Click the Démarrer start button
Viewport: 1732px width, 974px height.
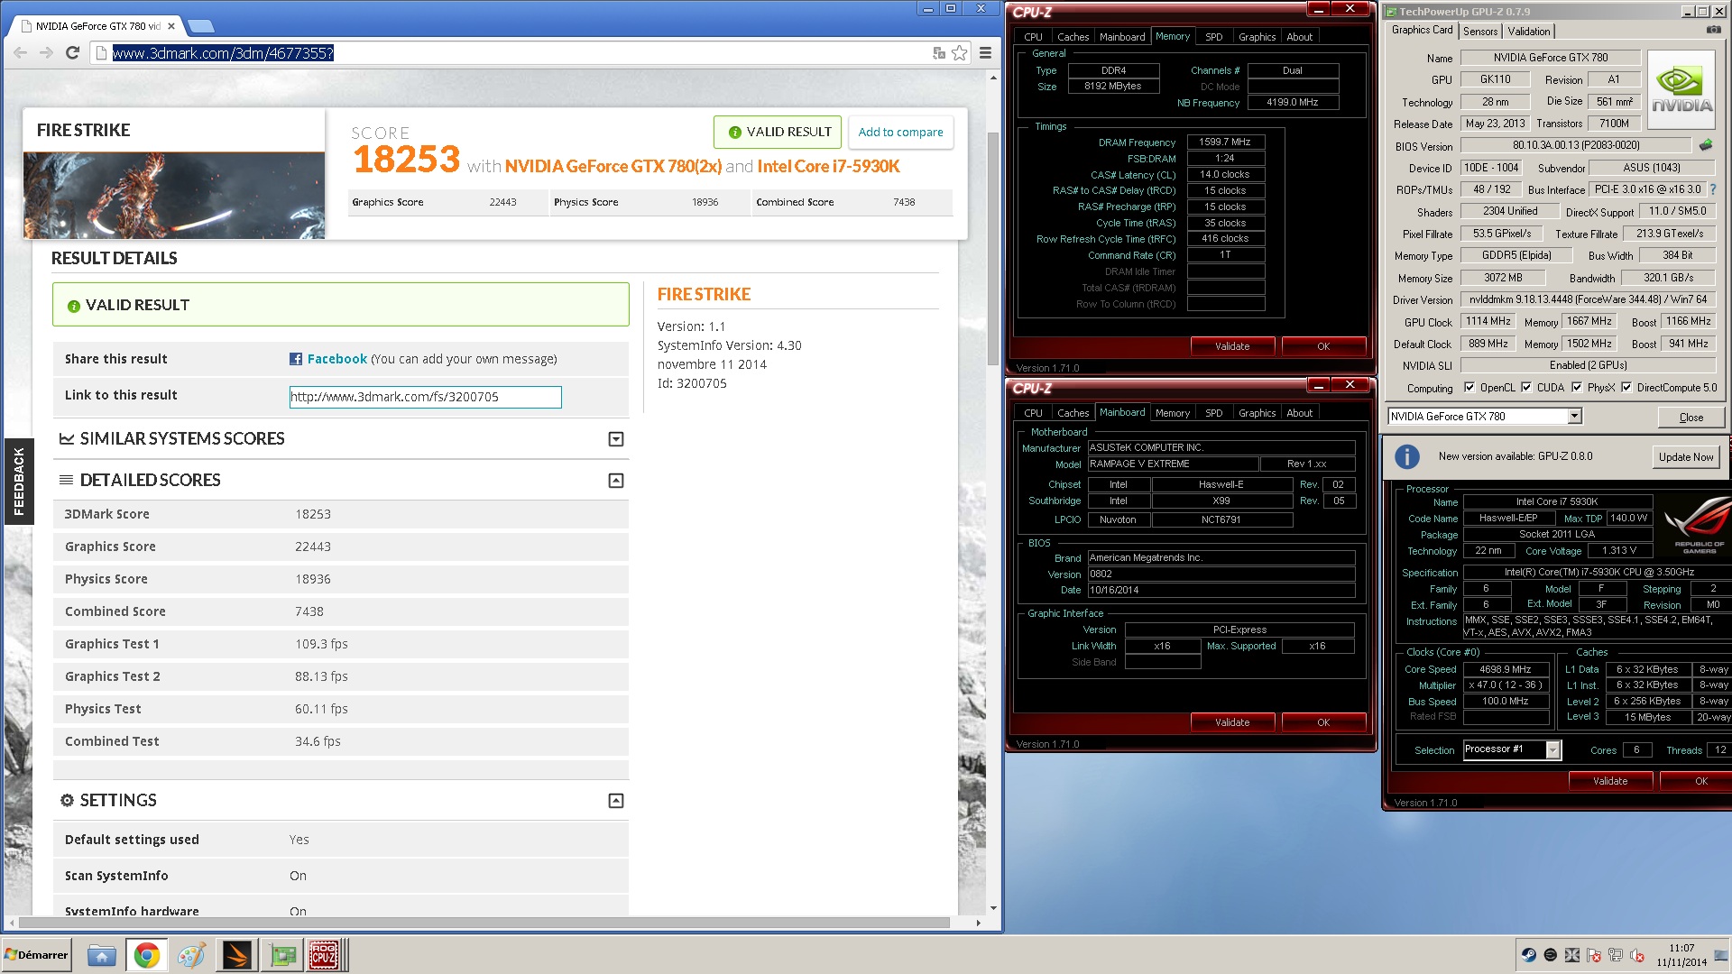pyautogui.click(x=36, y=955)
